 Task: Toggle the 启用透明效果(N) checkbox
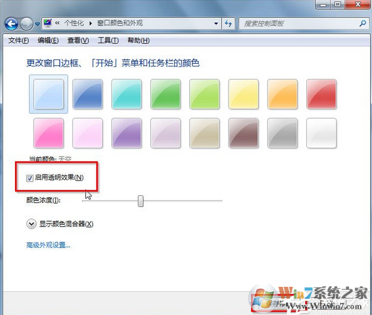click(29, 178)
